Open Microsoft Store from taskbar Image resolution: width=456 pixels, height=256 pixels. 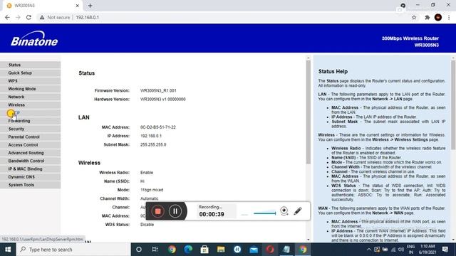[204, 250]
